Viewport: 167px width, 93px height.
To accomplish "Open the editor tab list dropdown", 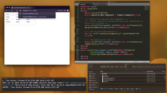I will click(x=148, y=4).
